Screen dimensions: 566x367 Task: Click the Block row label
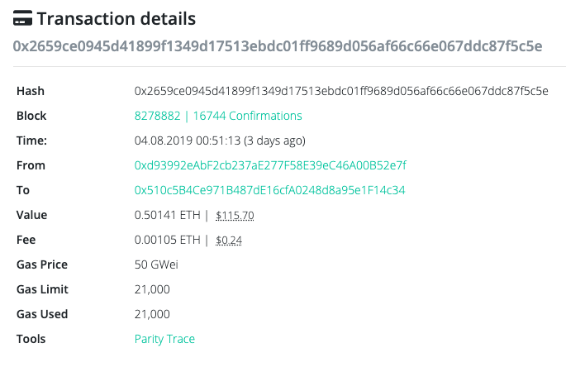(31, 116)
